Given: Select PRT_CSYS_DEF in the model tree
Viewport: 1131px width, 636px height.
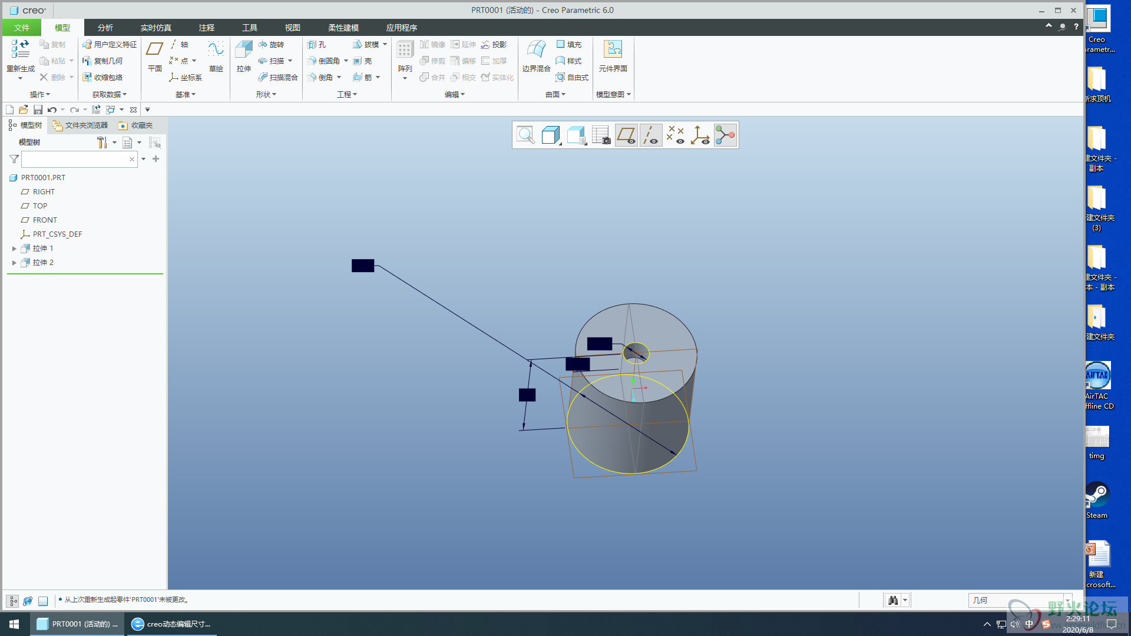Looking at the screenshot, I should [x=57, y=234].
